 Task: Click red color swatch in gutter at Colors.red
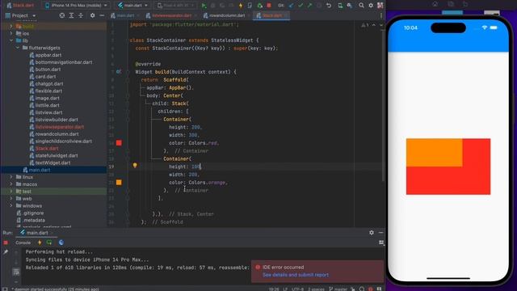tap(119, 143)
